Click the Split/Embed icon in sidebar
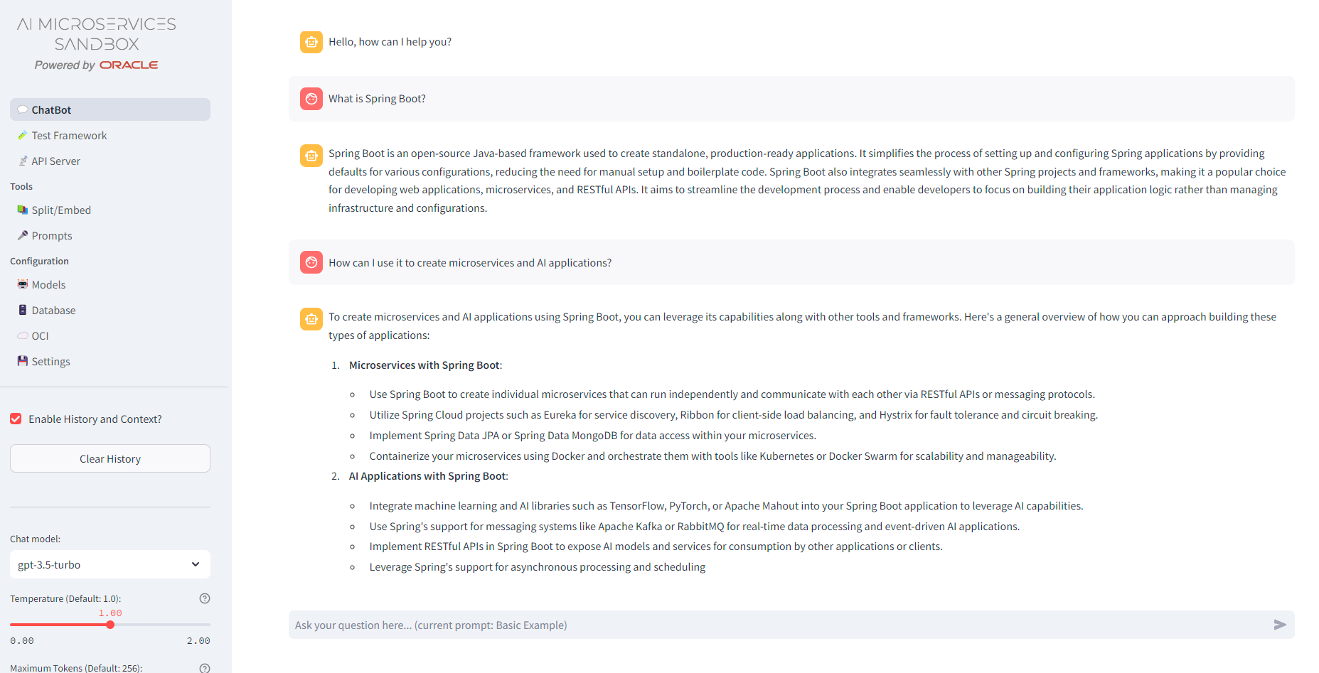The height and width of the screenshot is (673, 1319). (x=23, y=210)
